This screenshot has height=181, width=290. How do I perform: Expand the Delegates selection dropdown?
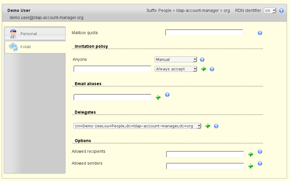[x=137, y=126]
